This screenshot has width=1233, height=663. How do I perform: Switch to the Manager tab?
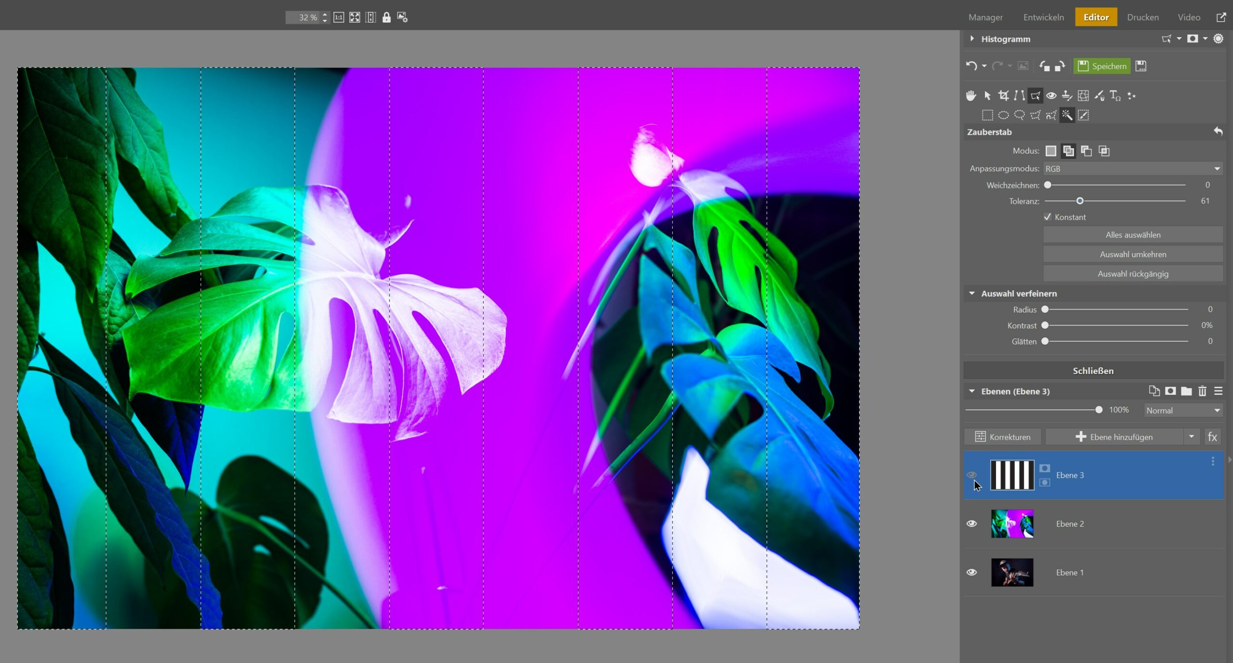pos(985,17)
